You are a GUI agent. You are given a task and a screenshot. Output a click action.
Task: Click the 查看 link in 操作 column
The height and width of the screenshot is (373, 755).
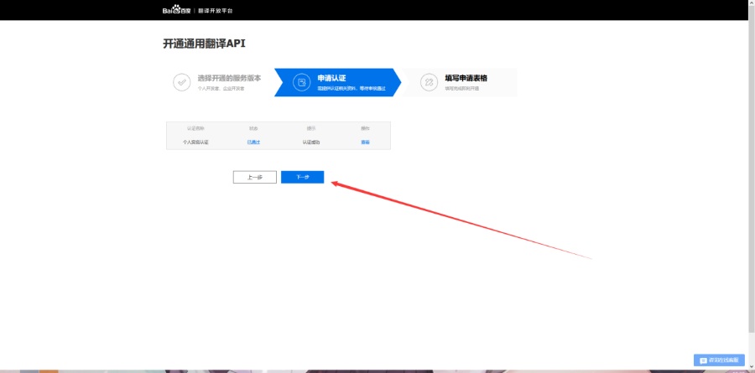(366, 142)
